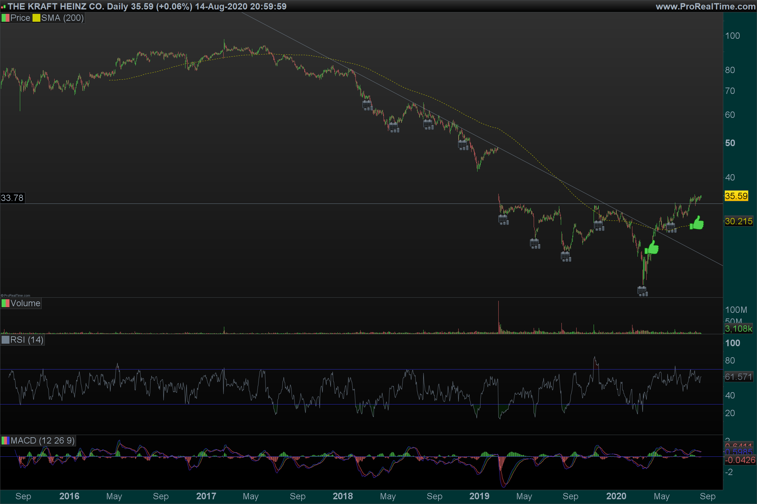757x504 pixels.
Task: Select the RSI (14) panel label
Action: [x=26, y=340]
